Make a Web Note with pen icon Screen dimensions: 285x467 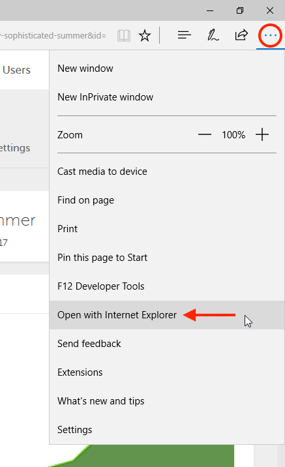point(213,35)
